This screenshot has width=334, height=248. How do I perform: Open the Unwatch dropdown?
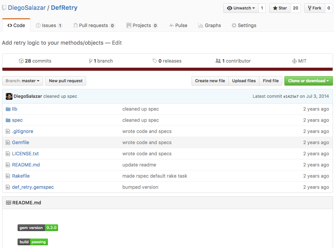tap(241, 8)
